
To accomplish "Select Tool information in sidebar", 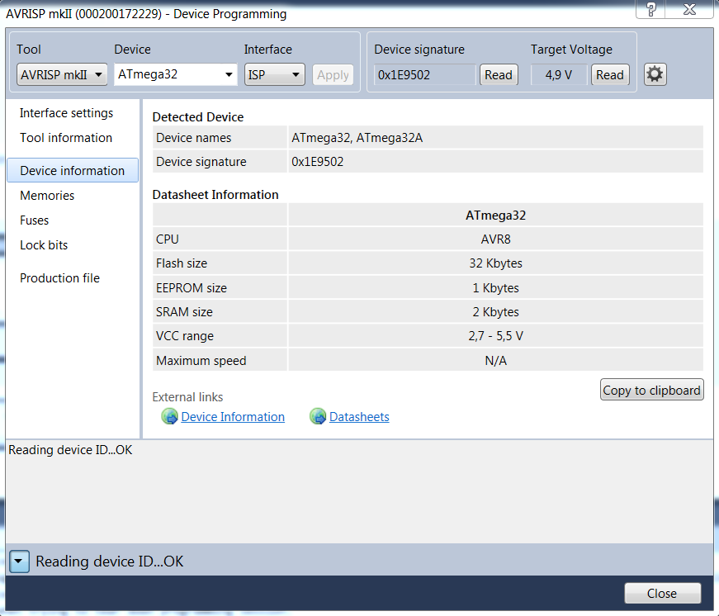I will [66, 138].
